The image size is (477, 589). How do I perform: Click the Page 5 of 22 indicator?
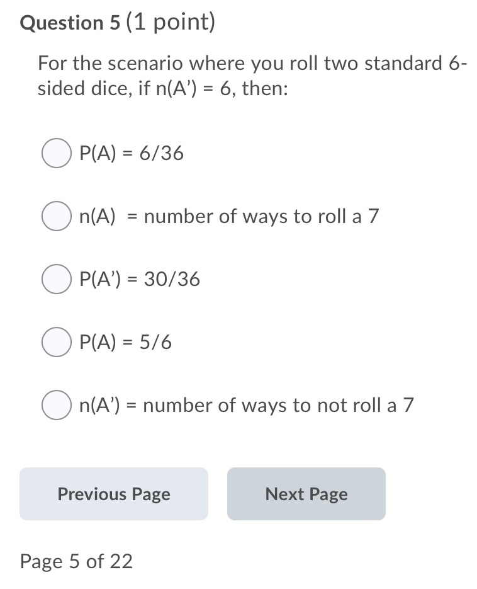[x=76, y=561]
